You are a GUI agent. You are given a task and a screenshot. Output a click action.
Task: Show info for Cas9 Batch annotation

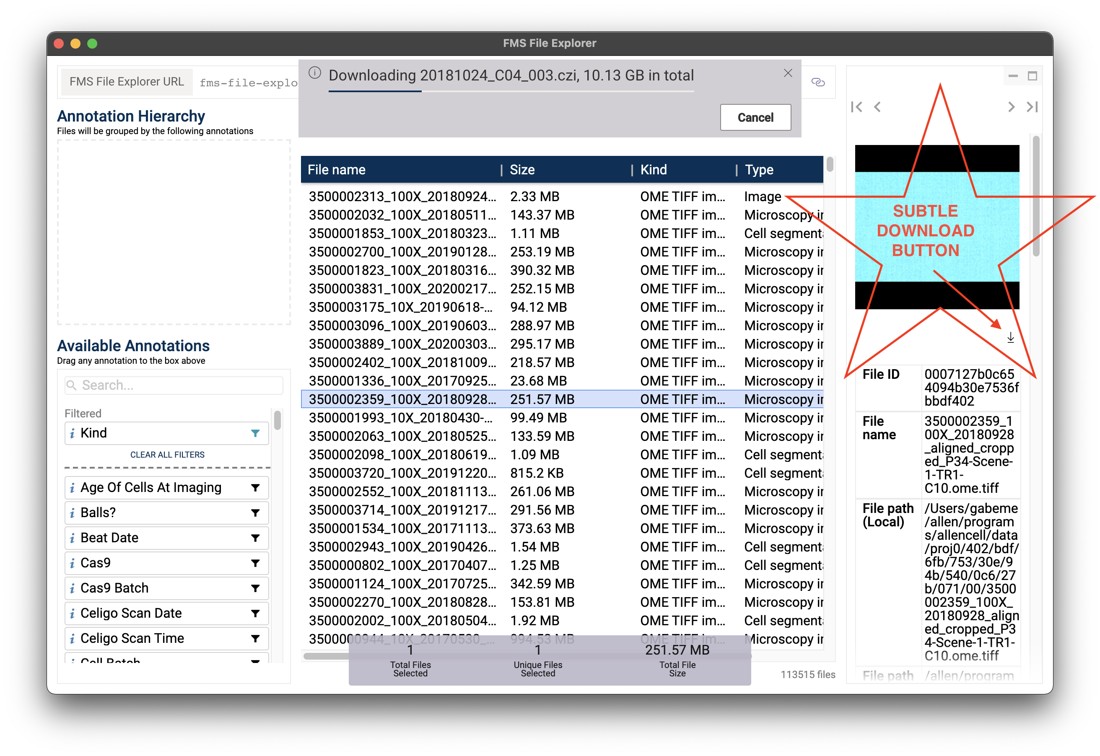[x=72, y=588]
